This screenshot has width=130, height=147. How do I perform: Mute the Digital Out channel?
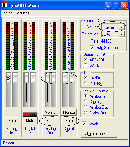pos(69,121)
